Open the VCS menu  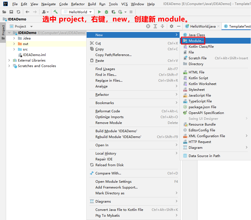coord(124,4)
